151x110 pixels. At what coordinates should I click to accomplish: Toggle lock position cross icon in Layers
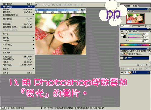(x=134, y=69)
